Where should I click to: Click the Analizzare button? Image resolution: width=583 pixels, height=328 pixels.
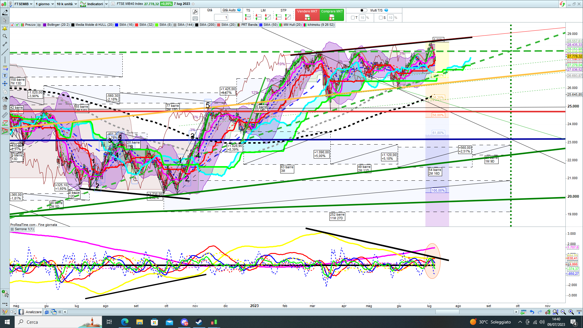[30, 312]
